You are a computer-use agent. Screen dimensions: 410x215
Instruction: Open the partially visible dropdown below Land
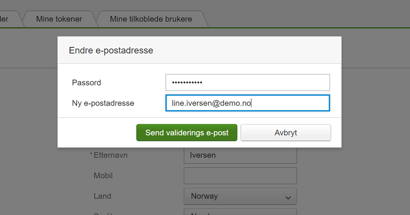[240, 212]
